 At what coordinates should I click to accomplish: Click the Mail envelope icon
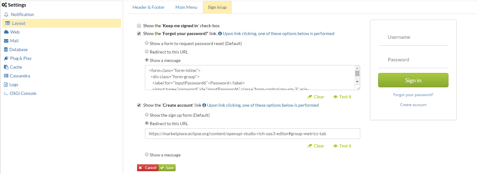tap(6, 41)
